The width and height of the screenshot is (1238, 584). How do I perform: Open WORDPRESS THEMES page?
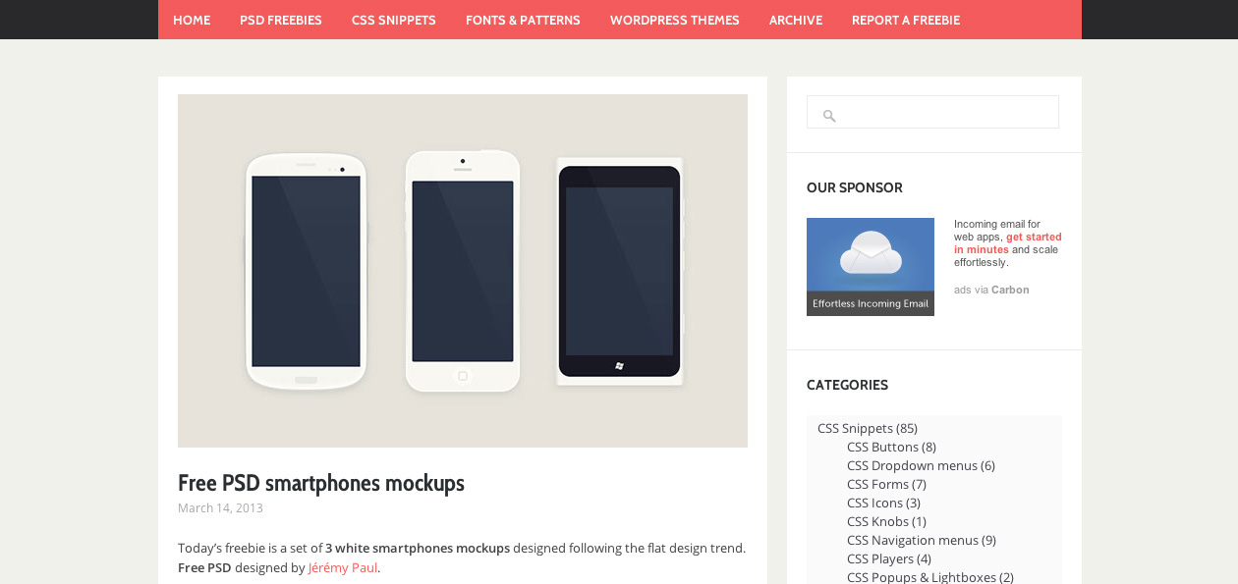point(675,20)
